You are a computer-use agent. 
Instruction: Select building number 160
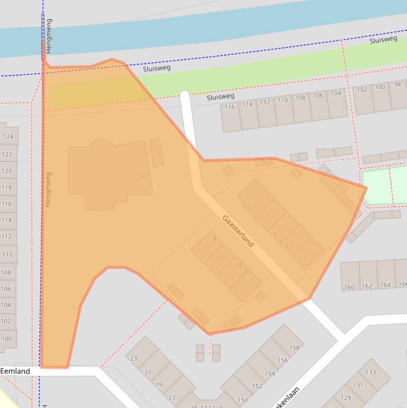[349, 287]
